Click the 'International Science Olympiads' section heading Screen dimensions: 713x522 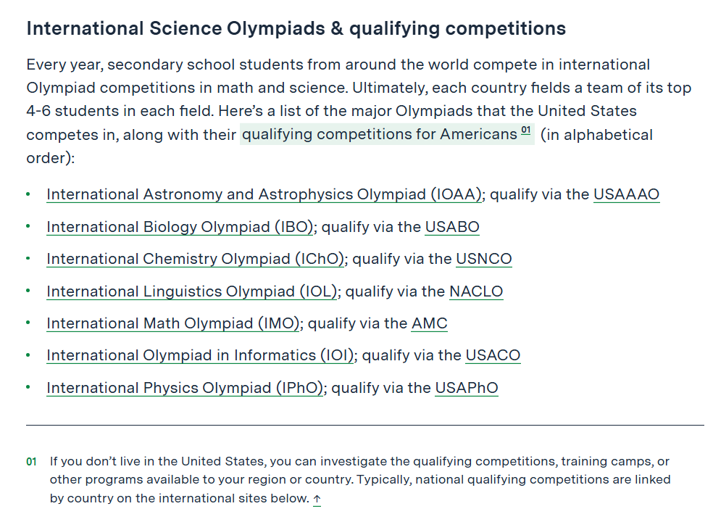click(296, 29)
